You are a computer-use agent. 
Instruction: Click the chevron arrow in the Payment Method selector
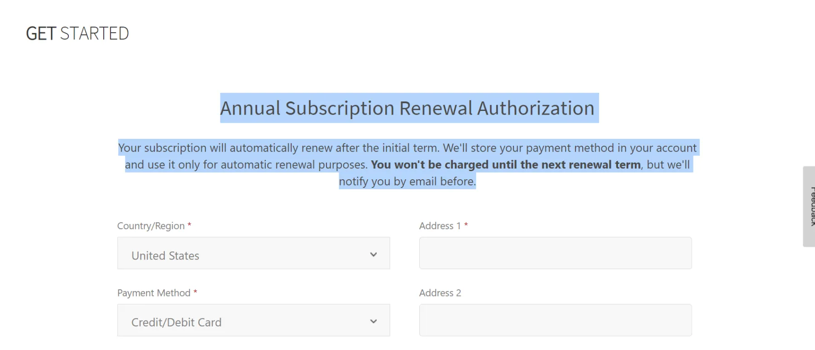coord(374,321)
